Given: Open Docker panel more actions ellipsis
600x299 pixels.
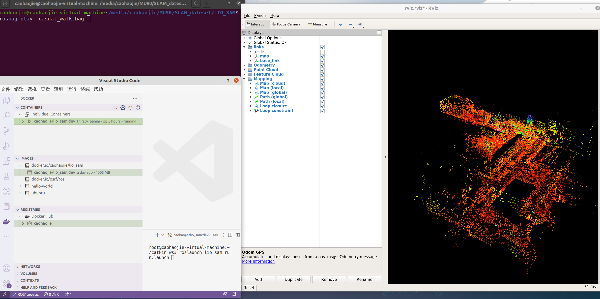Looking at the screenshot, I should (135, 99).
